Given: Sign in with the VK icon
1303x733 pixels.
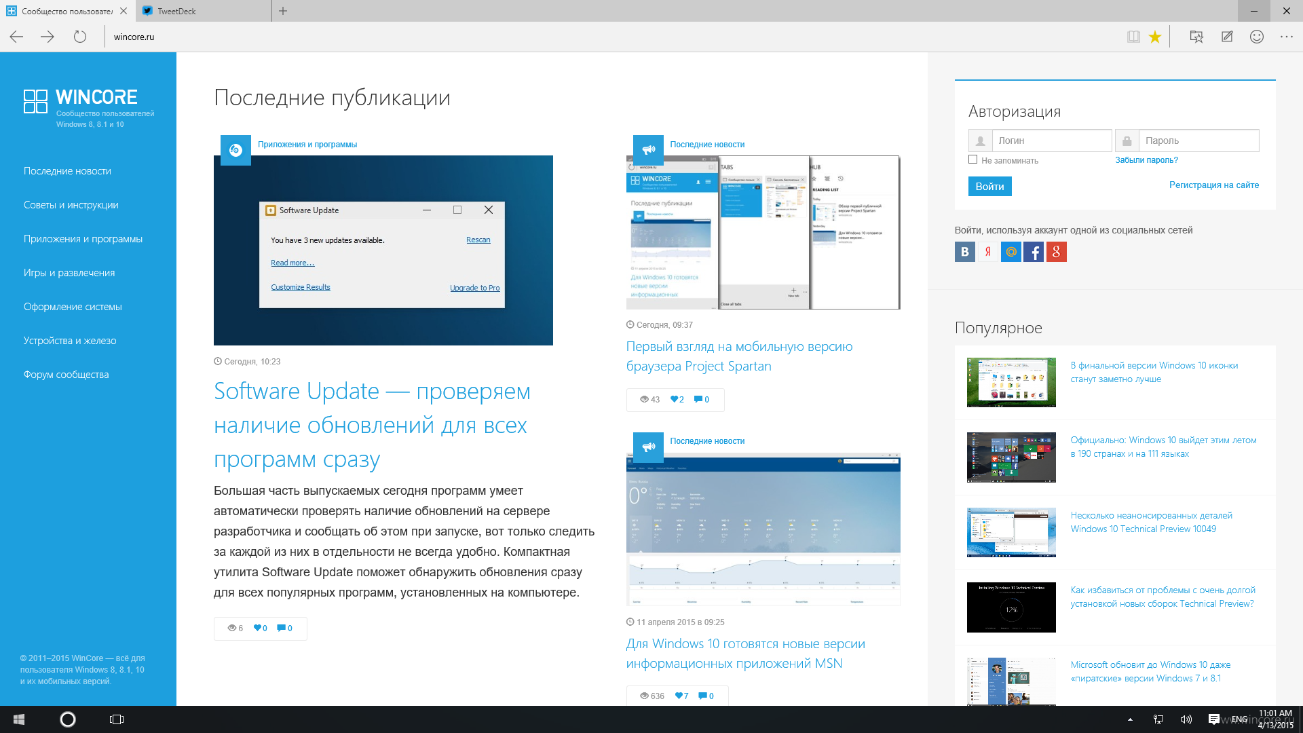Looking at the screenshot, I should pos(964,252).
